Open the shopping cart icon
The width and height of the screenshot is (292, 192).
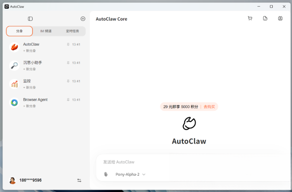[x=250, y=18]
